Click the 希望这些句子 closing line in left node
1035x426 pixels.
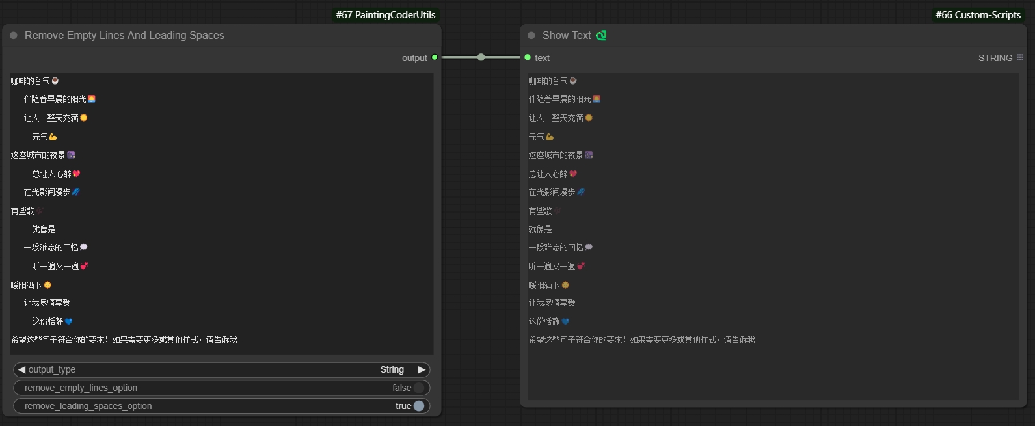(x=127, y=340)
